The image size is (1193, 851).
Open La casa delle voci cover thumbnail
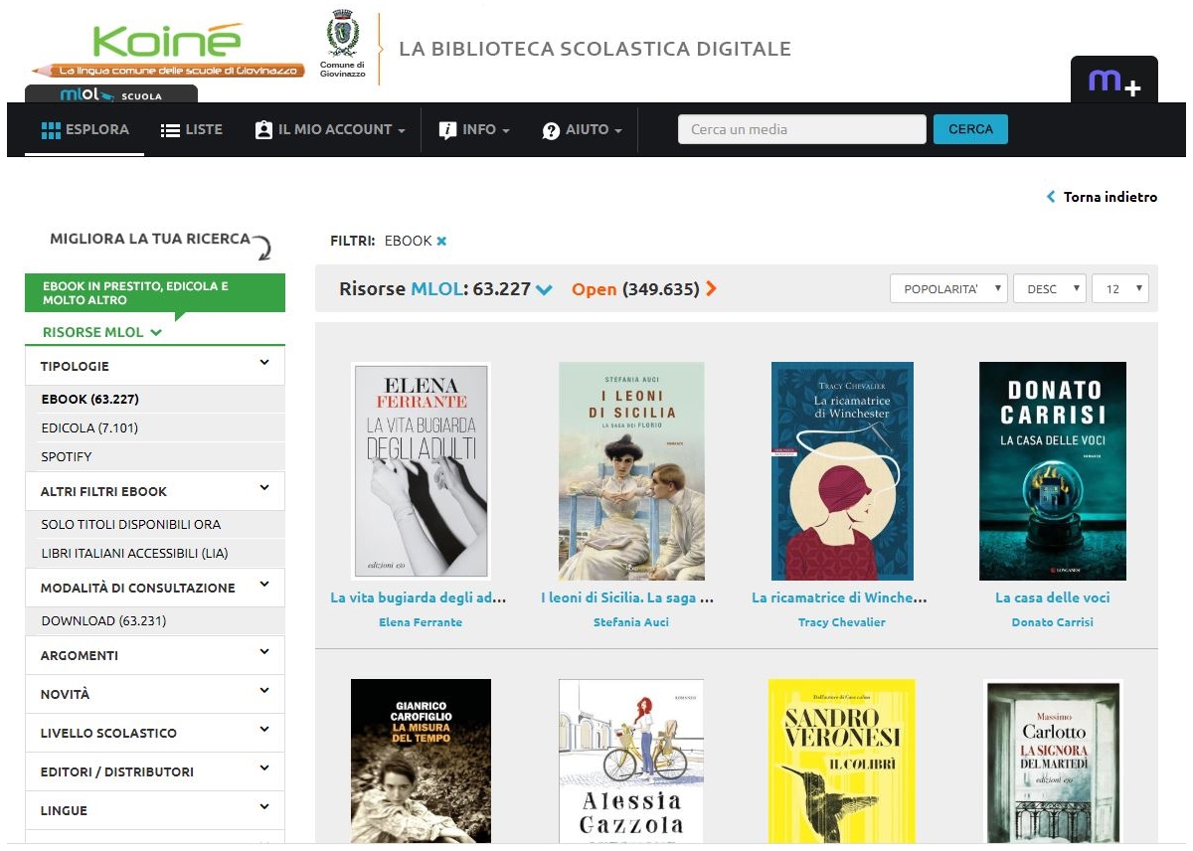(1053, 471)
